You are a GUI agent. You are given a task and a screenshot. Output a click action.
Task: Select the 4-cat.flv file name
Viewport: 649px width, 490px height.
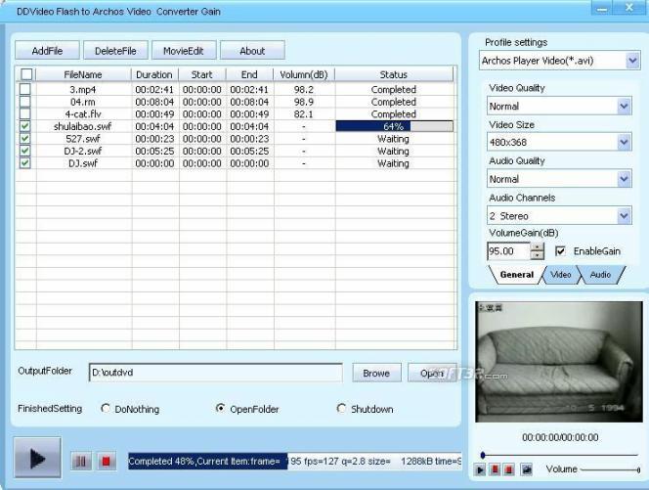click(x=83, y=114)
